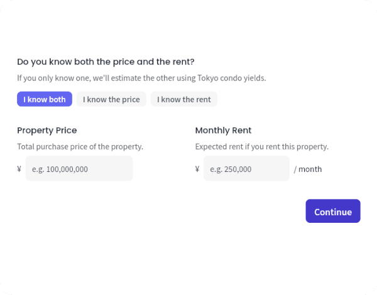377x295 pixels.
Task: Focus the Property Price input field
Action: pyautogui.click(x=79, y=169)
